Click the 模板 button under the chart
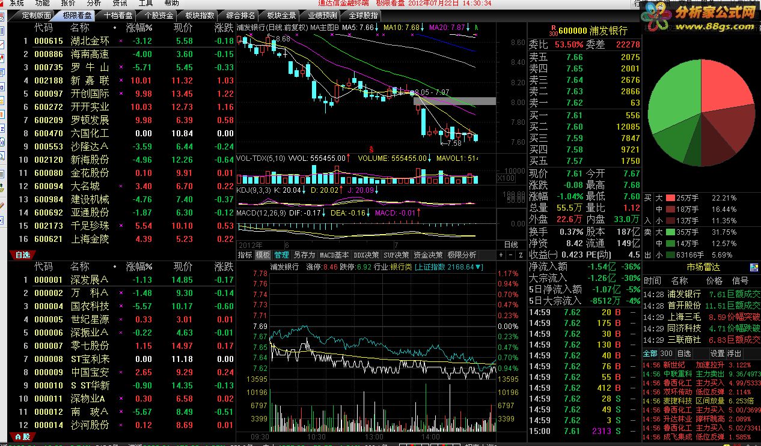The width and height of the screenshot is (761, 446). 263,255
